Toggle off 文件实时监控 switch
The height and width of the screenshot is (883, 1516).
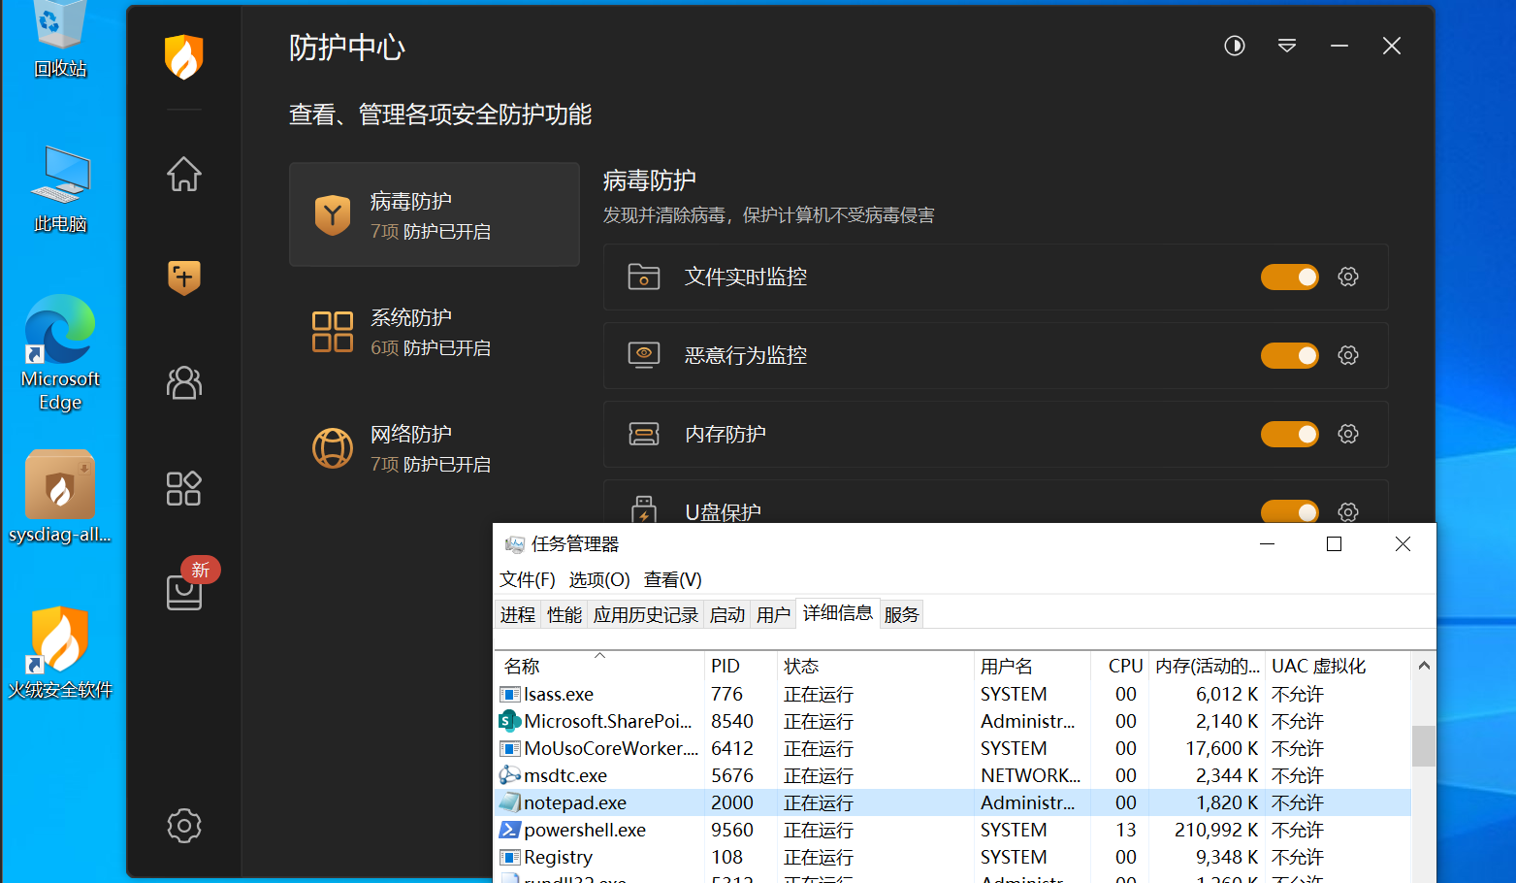1289,278
